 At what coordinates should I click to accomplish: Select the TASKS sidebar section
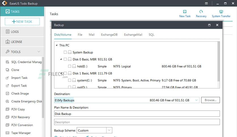(22, 11)
